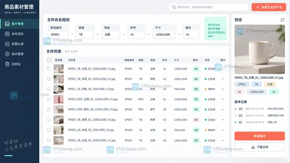Edit the 商品编号 field SP001
The image size is (290, 163).
click(58, 34)
